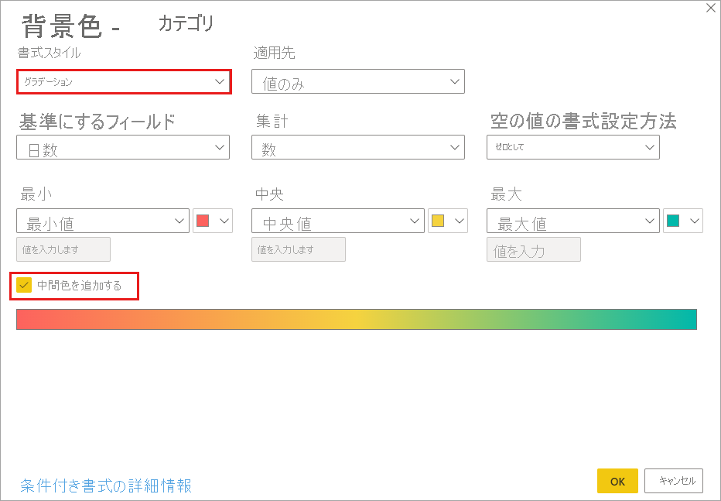Click the minimum value input field
The image size is (721, 501).
point(63,249)
